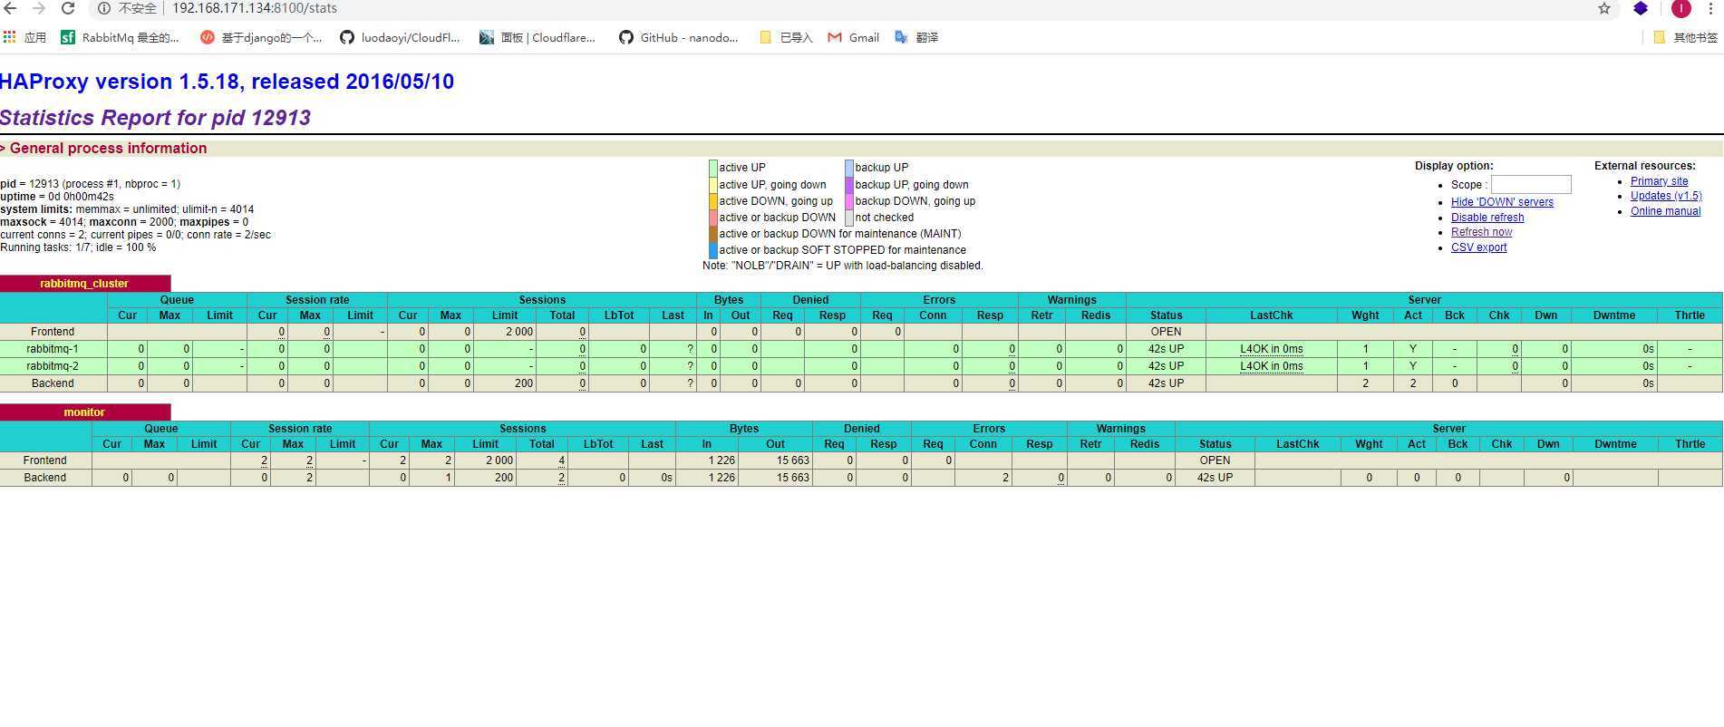Screen dimensions: 1724x727
Task: Click the Frontend row of rabbitmq_cluster
Action: (861, 332)
